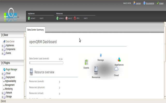Image resolution: width=166 pixels, height=103 pixels.
Task: Open Data-Center in the Base tree
Action: 10,41
